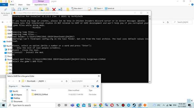Screen dimensions: 194x108
Task: Click the 9°C weather widget on taskbar
Action: [157, 105]
